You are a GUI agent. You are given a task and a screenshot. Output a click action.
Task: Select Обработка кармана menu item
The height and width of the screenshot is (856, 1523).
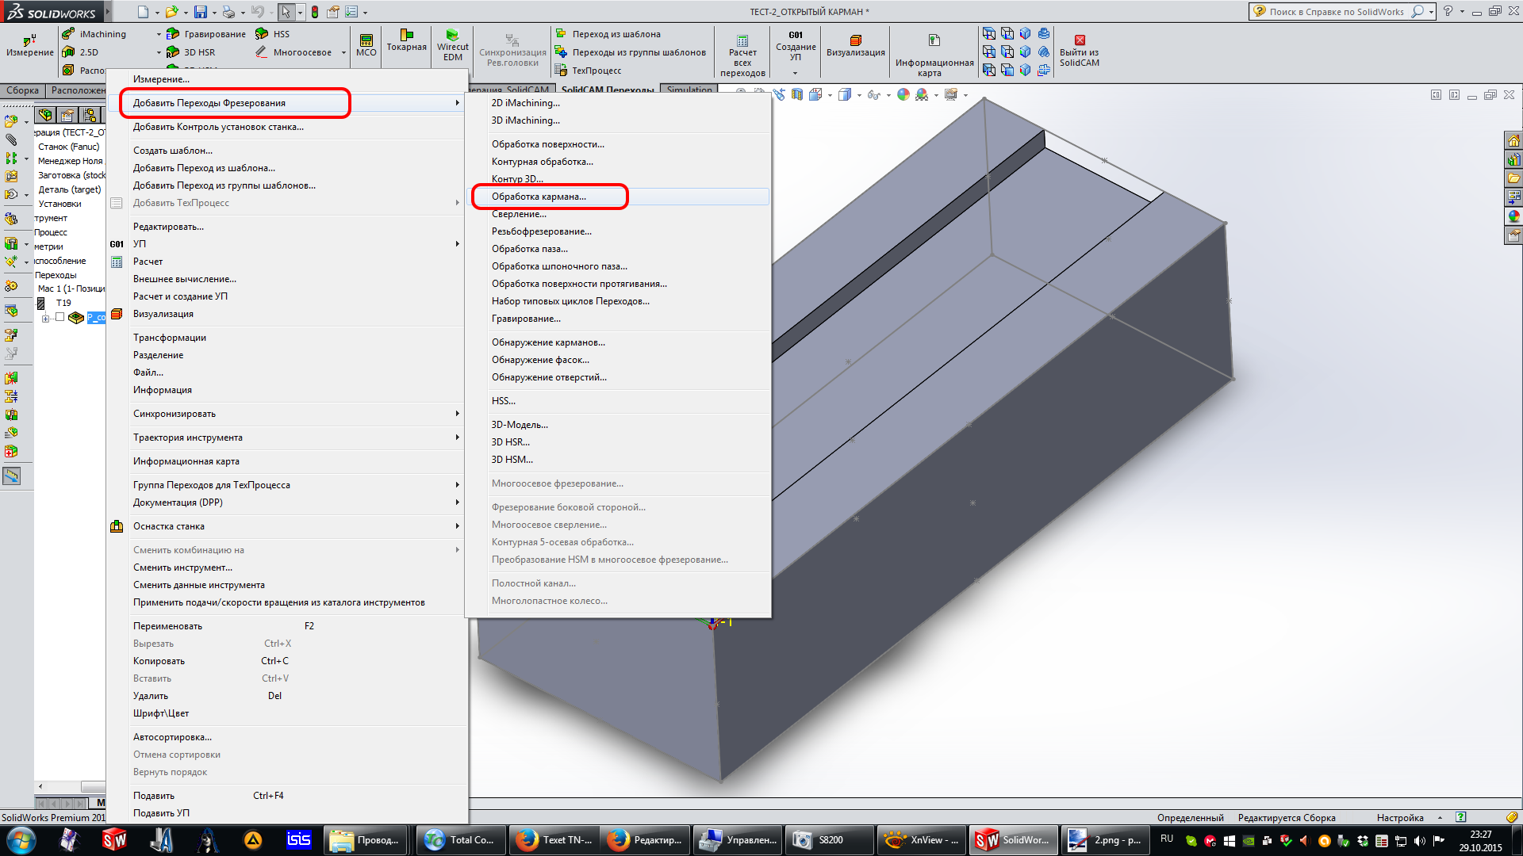pyautogui.click(x=539, y=197)
